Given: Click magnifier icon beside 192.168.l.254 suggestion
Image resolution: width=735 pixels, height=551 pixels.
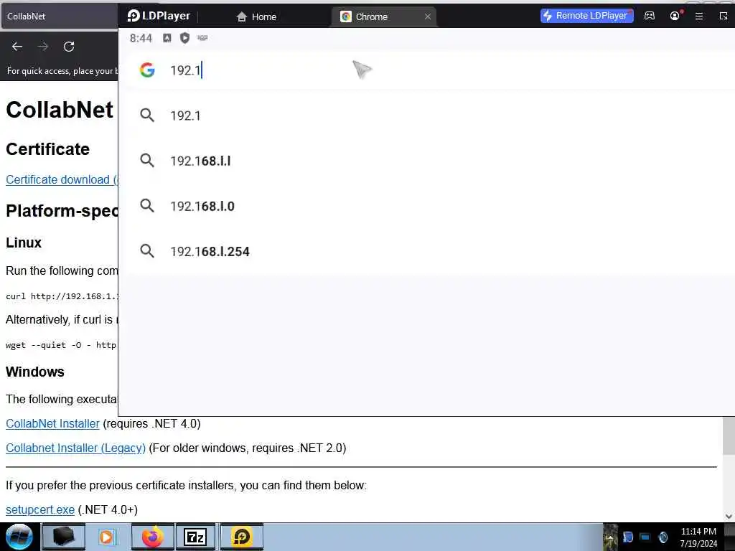Looking at the screenshot, I should pyautogui.click(x=147, y=251).
